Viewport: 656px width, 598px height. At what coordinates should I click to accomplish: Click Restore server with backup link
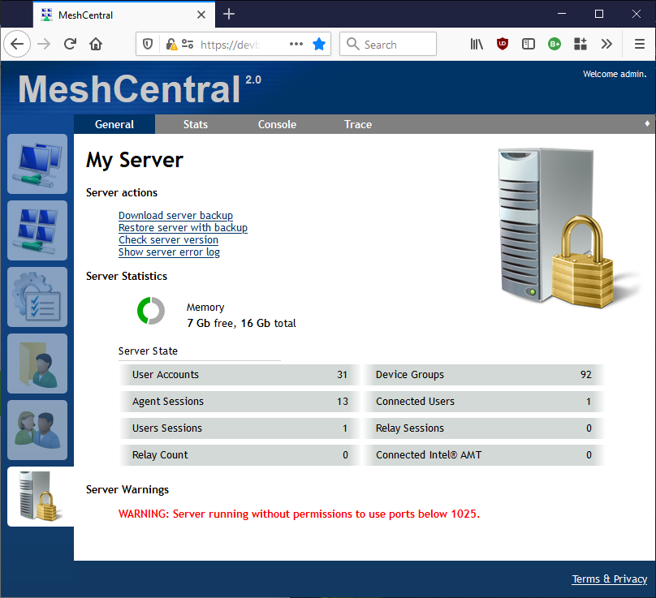pyautogui.click(x=183, y=227)
